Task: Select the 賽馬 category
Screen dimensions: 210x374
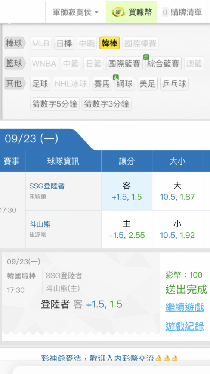Action: click(102, 84)
